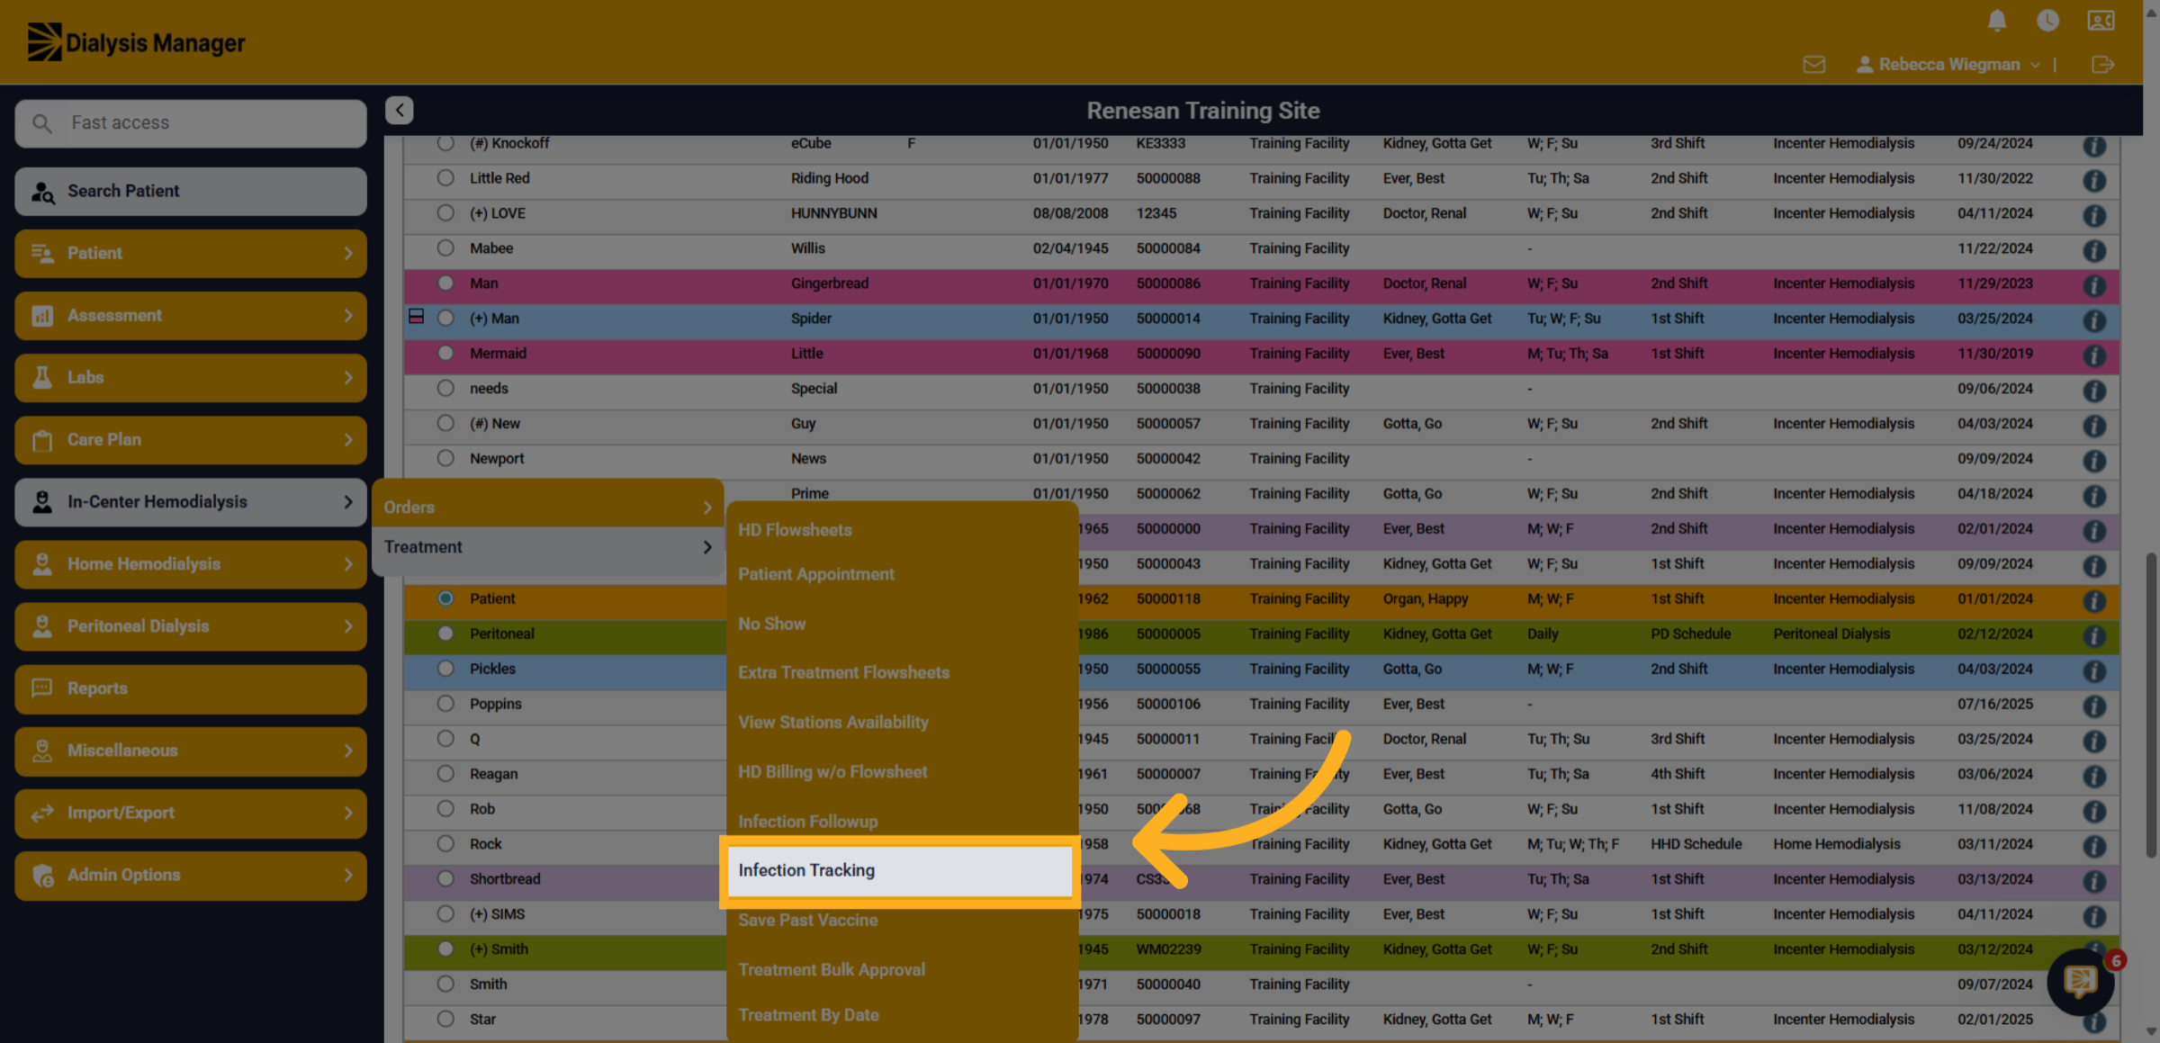This screenshot has height=1043, width=2160.
Task: Expand the Labs sidebar menu
Action: click(191, 378)
